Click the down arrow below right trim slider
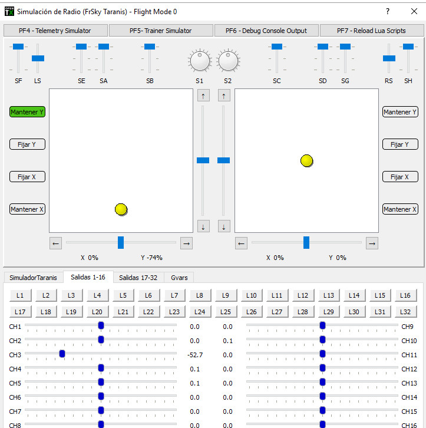The height and width of the screenshot is (428, 426). tap(224, 226)
